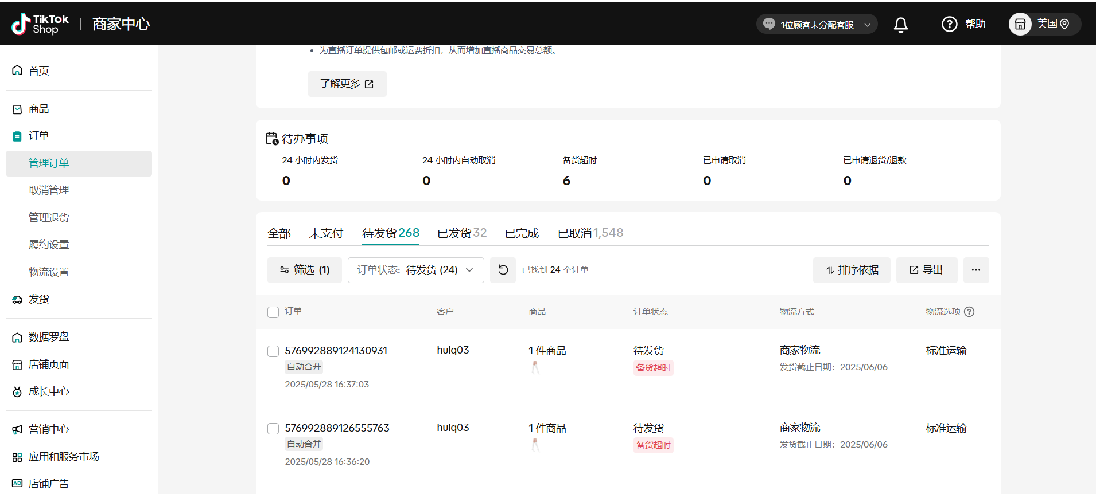Viewport: 1096px width, 494px height.
Task: Click the 成长中心 medal icon in sidebar
Action: [x=17, y=391]
